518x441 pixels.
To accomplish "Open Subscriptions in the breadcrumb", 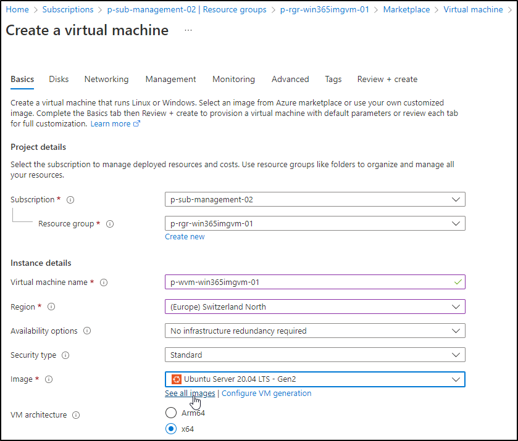I will 68,10.
